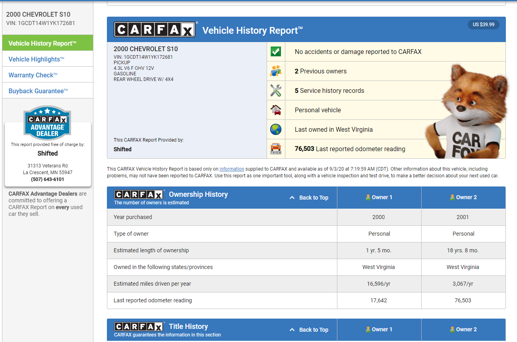This screenshot has height=342, width=517.
Task: Click the wrench service history icon
Action: 275,90
